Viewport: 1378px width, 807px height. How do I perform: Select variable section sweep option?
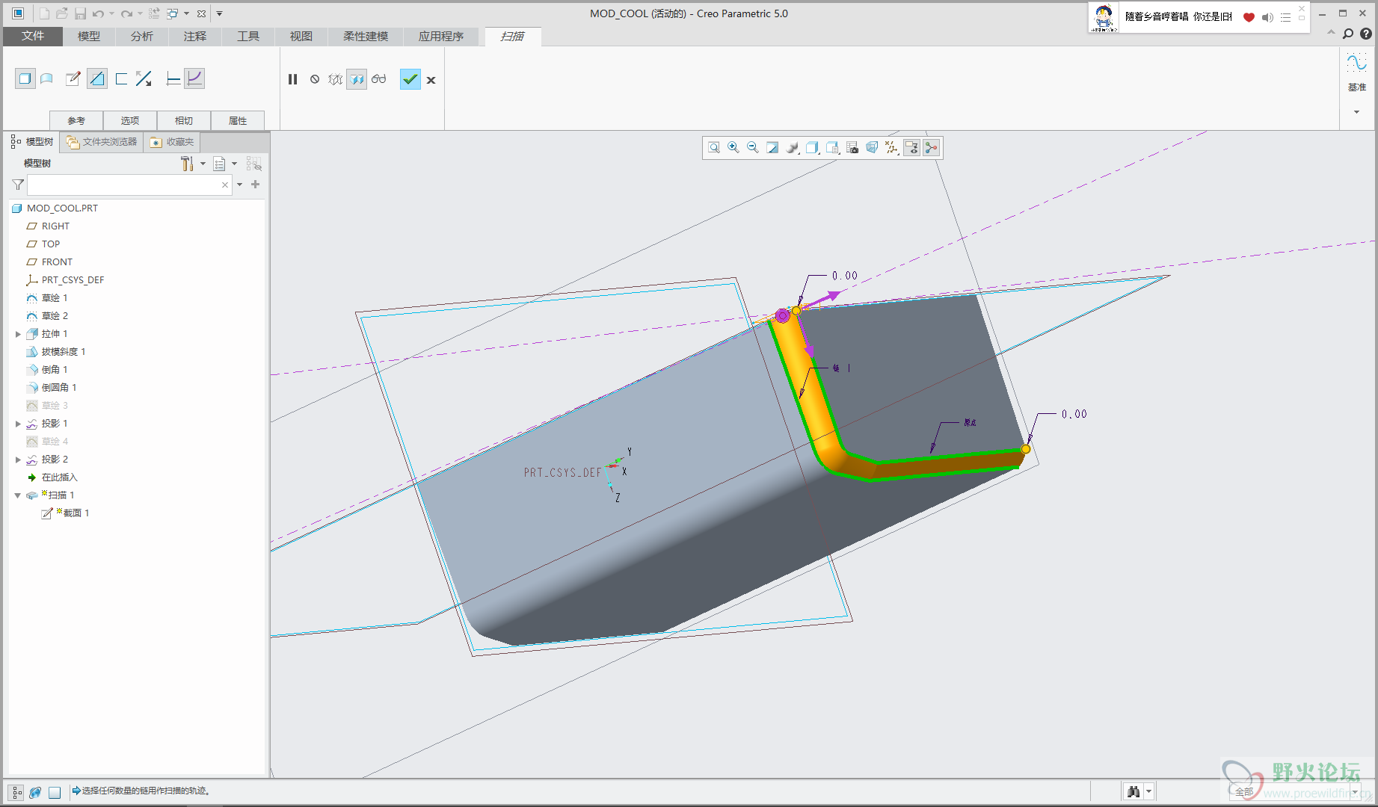click(x=194, y=78)
